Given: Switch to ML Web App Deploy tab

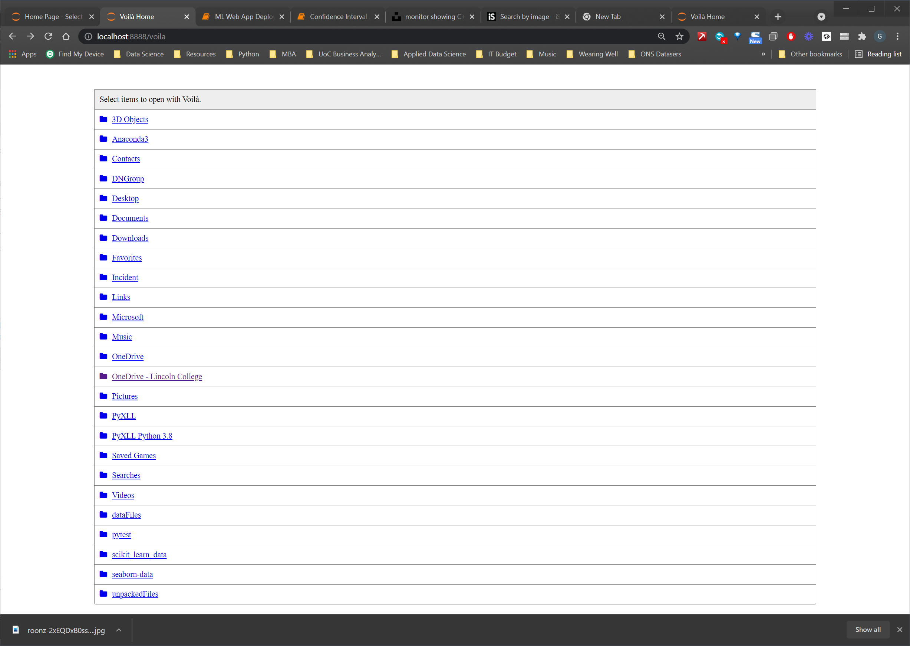Looking at the screenshot, I should pos(243,17).
